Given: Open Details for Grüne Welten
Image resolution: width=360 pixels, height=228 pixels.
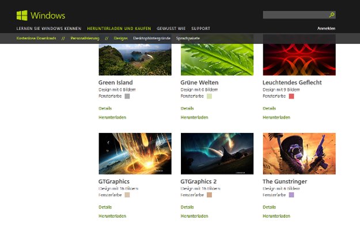Looking at the screenshot, I should [187, 108].
